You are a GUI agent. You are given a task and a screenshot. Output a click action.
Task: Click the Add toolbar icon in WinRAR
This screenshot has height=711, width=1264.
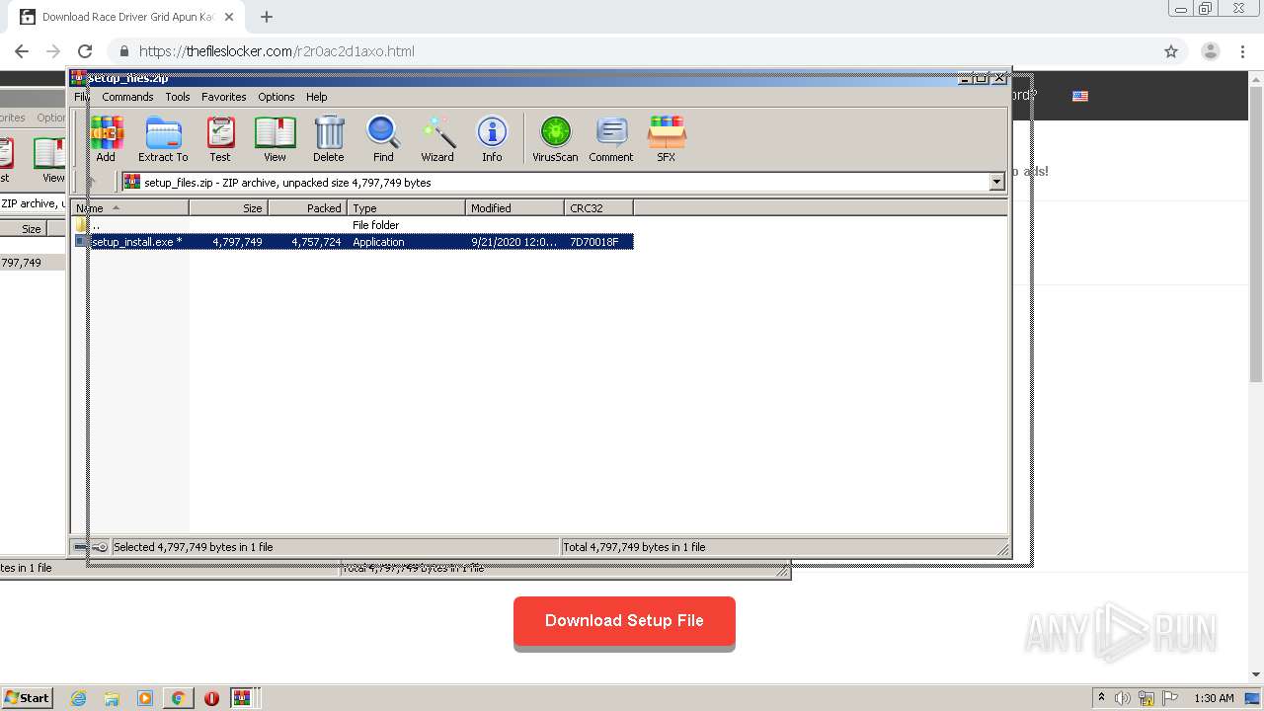click(x=107, y=138)
